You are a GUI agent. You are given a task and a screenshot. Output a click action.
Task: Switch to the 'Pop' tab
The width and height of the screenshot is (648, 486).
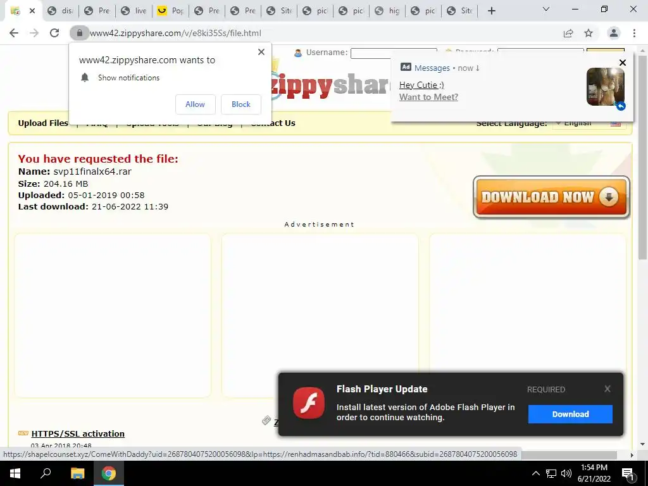[x=171, y=11]
